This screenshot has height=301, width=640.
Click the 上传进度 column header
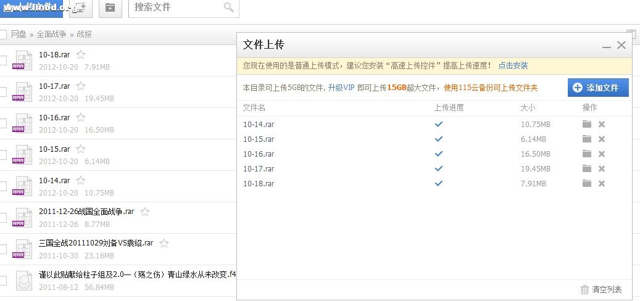(449, 108)
